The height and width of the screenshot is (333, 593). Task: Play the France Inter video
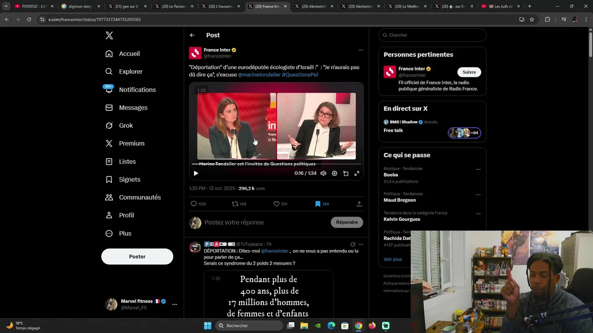point(196,173)
